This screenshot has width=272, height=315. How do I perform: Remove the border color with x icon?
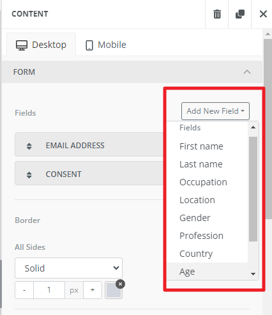[x=120, y=284]
